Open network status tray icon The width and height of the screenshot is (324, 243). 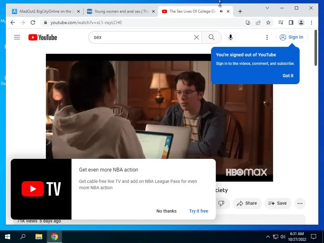pyautogui.click(x=276, y=237)
